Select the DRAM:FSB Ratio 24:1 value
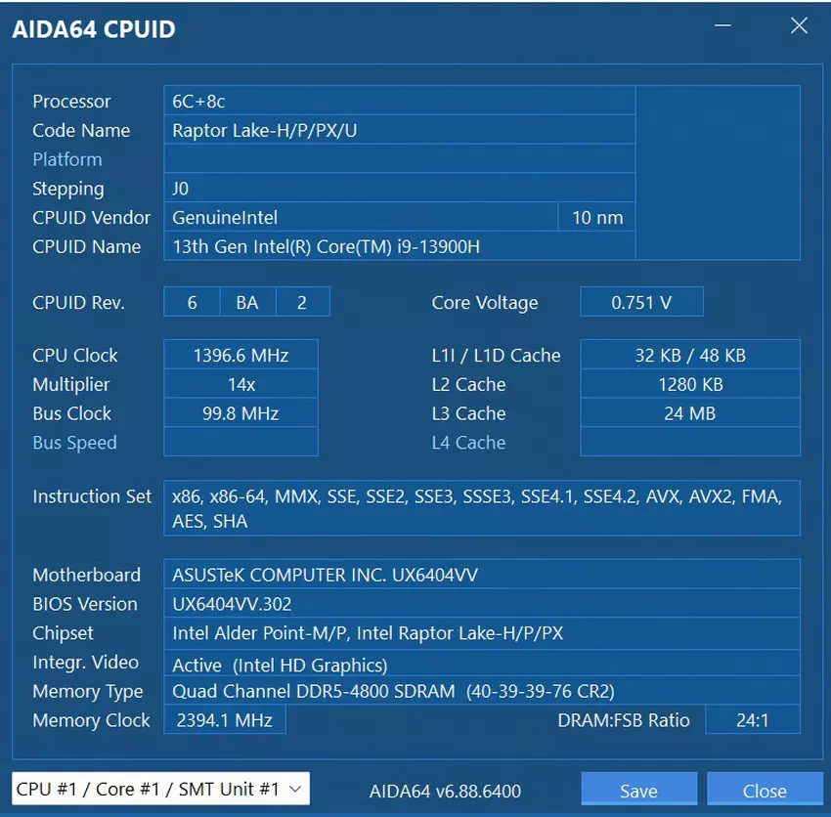The image size is (831, 817). 752,720
